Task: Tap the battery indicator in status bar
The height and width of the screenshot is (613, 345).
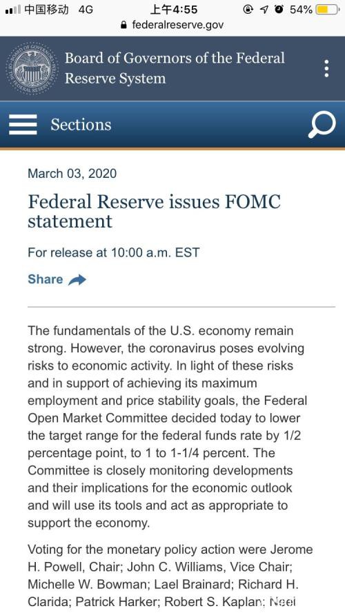Action: 327,9
